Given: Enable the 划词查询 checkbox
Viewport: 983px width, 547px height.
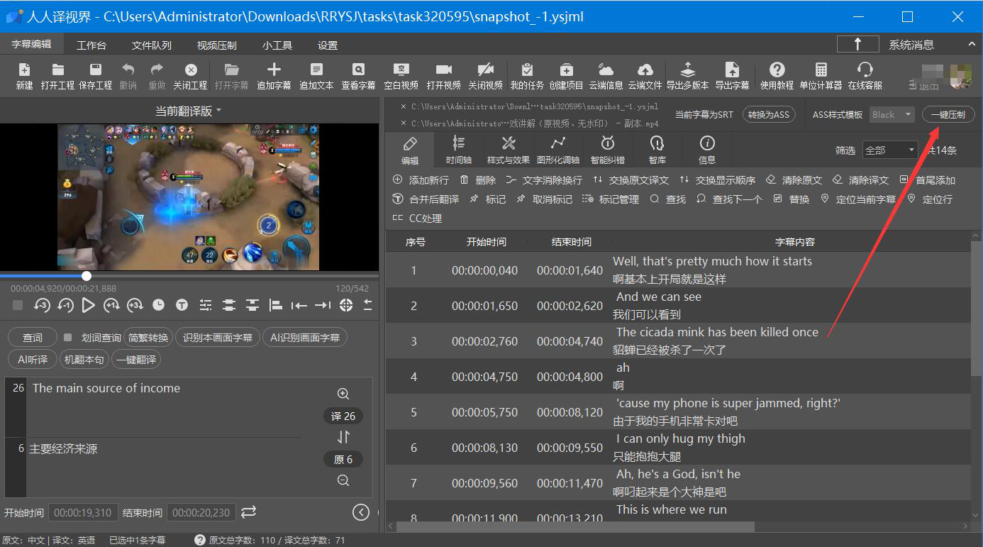Looking at the screenshot, I should [68, 338].
